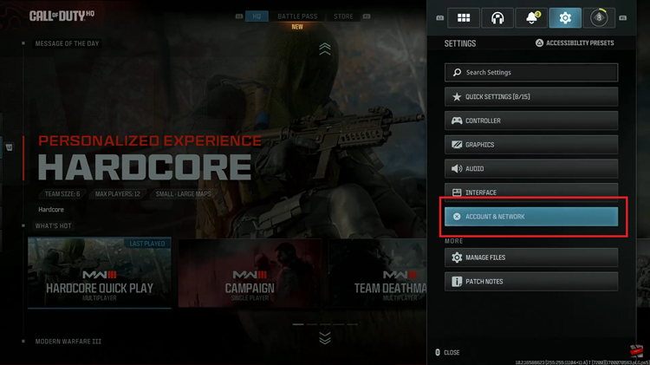Click Accessibility Presets

(x=575, y=43)
